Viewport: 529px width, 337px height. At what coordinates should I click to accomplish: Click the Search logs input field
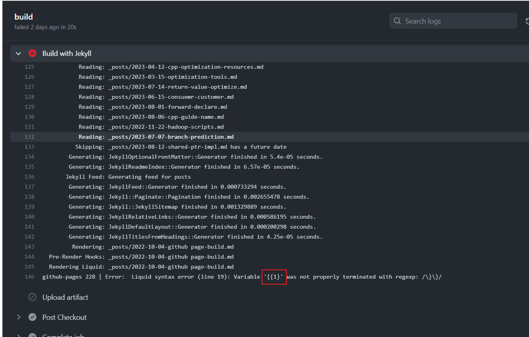pyautogui.click(x=453, y=21)
